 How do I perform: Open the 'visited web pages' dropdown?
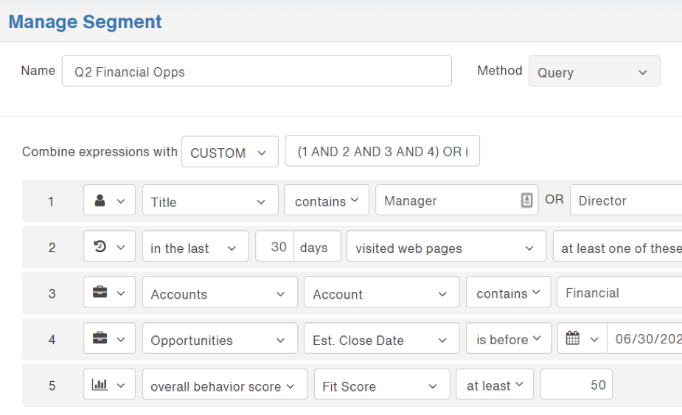pos(445,248)
